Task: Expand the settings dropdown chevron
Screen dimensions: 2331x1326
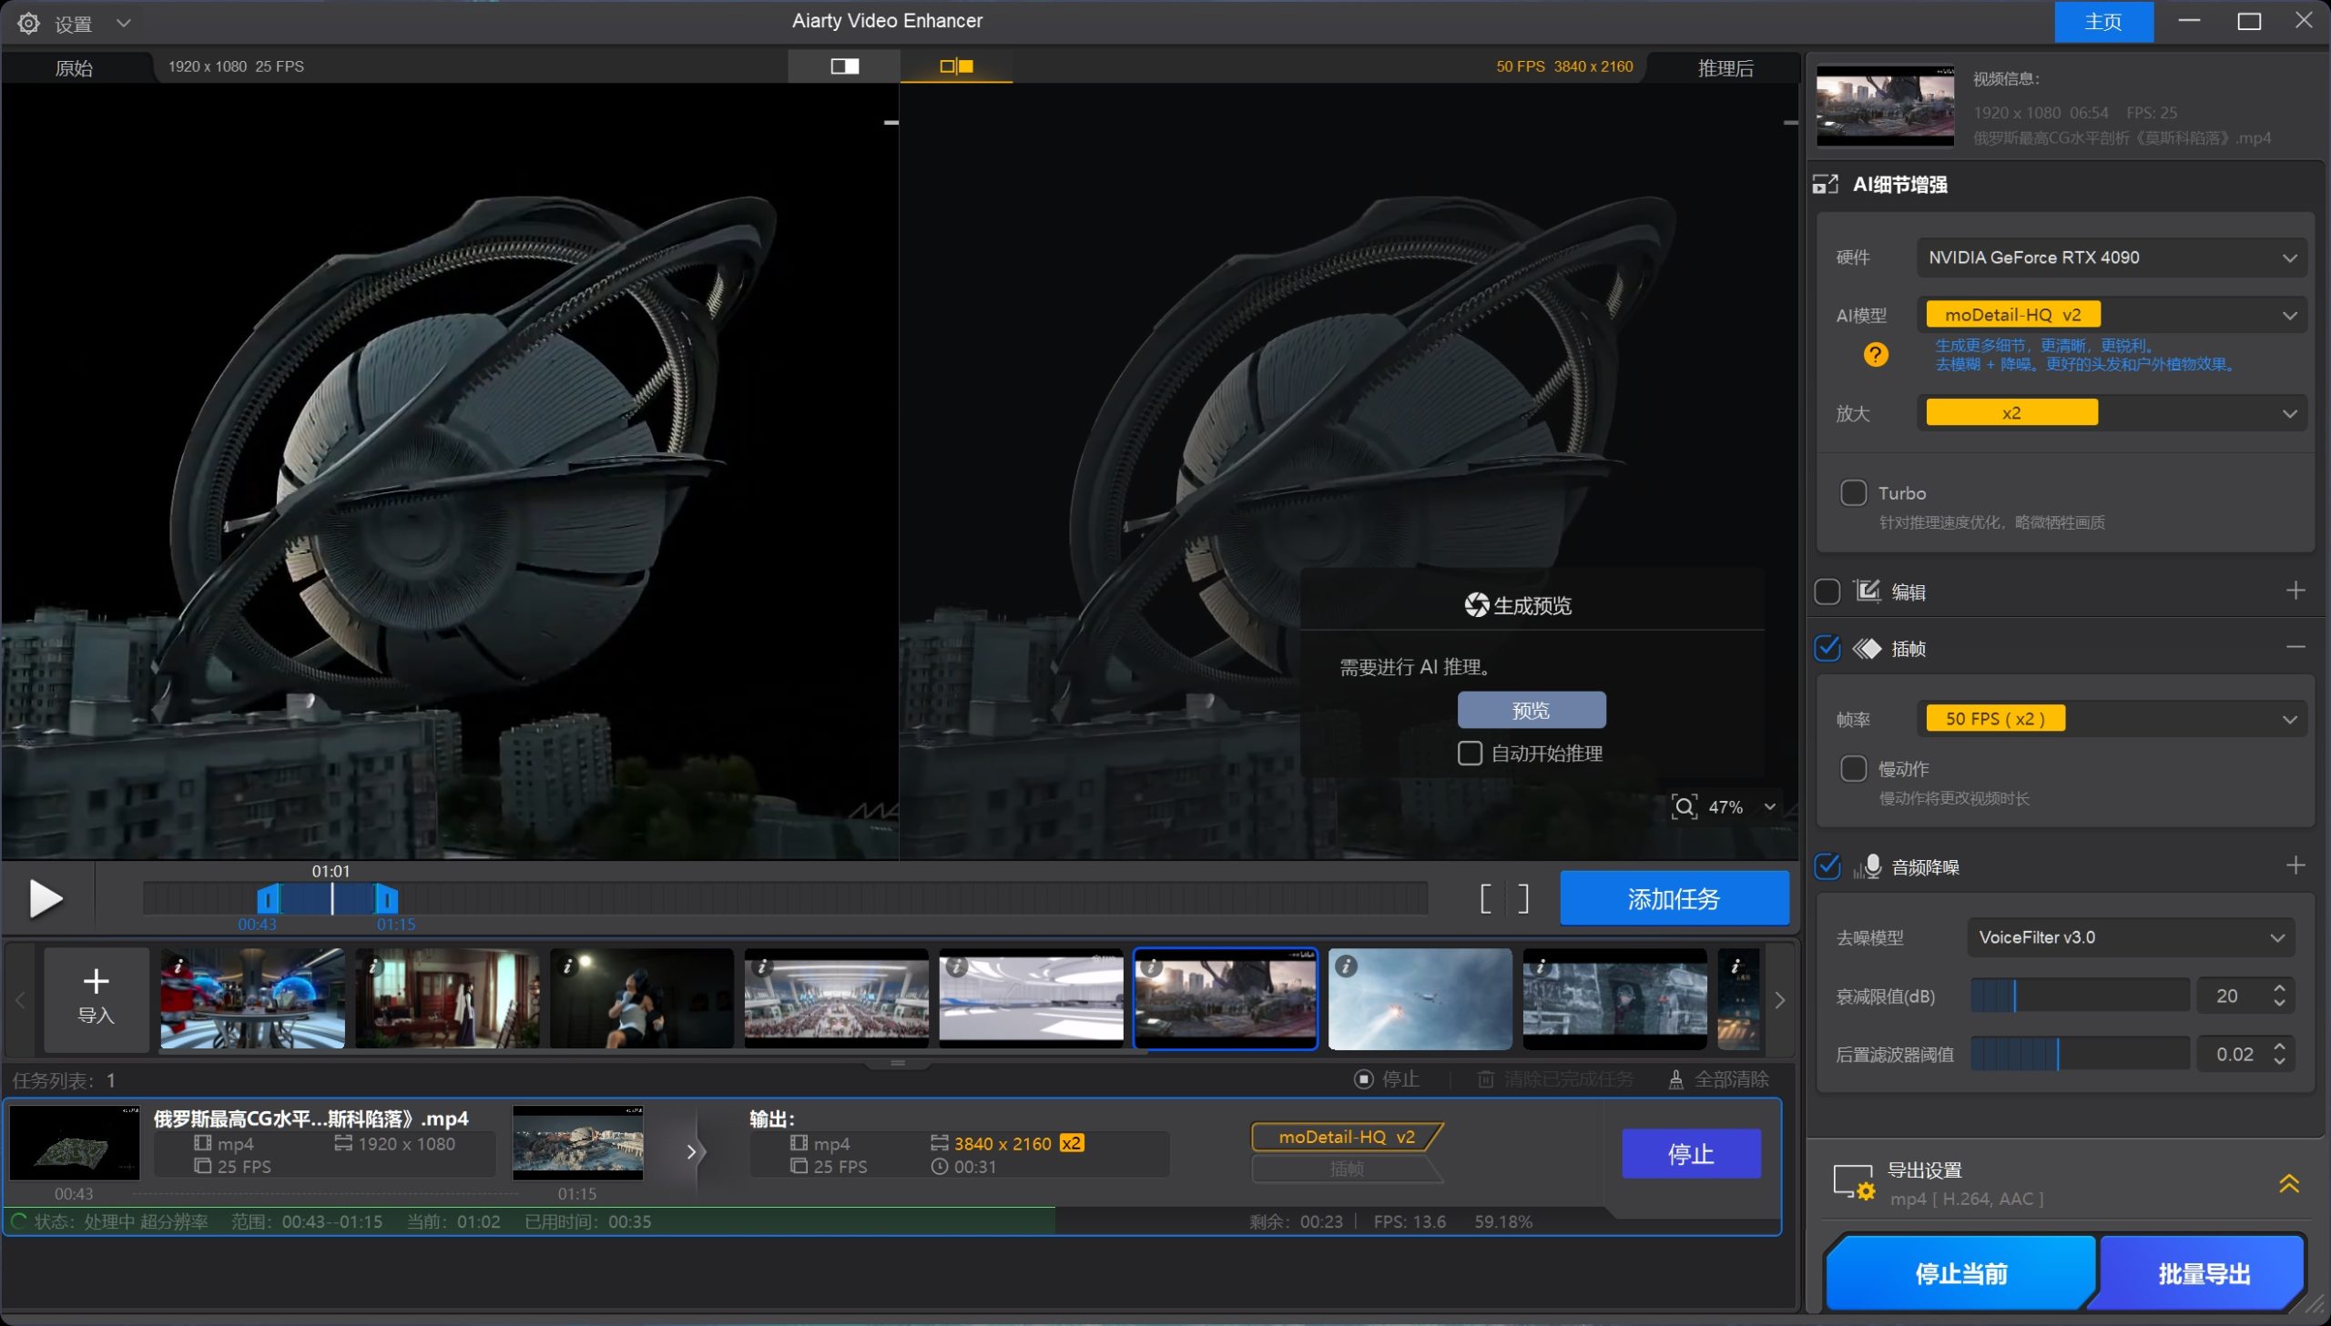Action: 124,23
